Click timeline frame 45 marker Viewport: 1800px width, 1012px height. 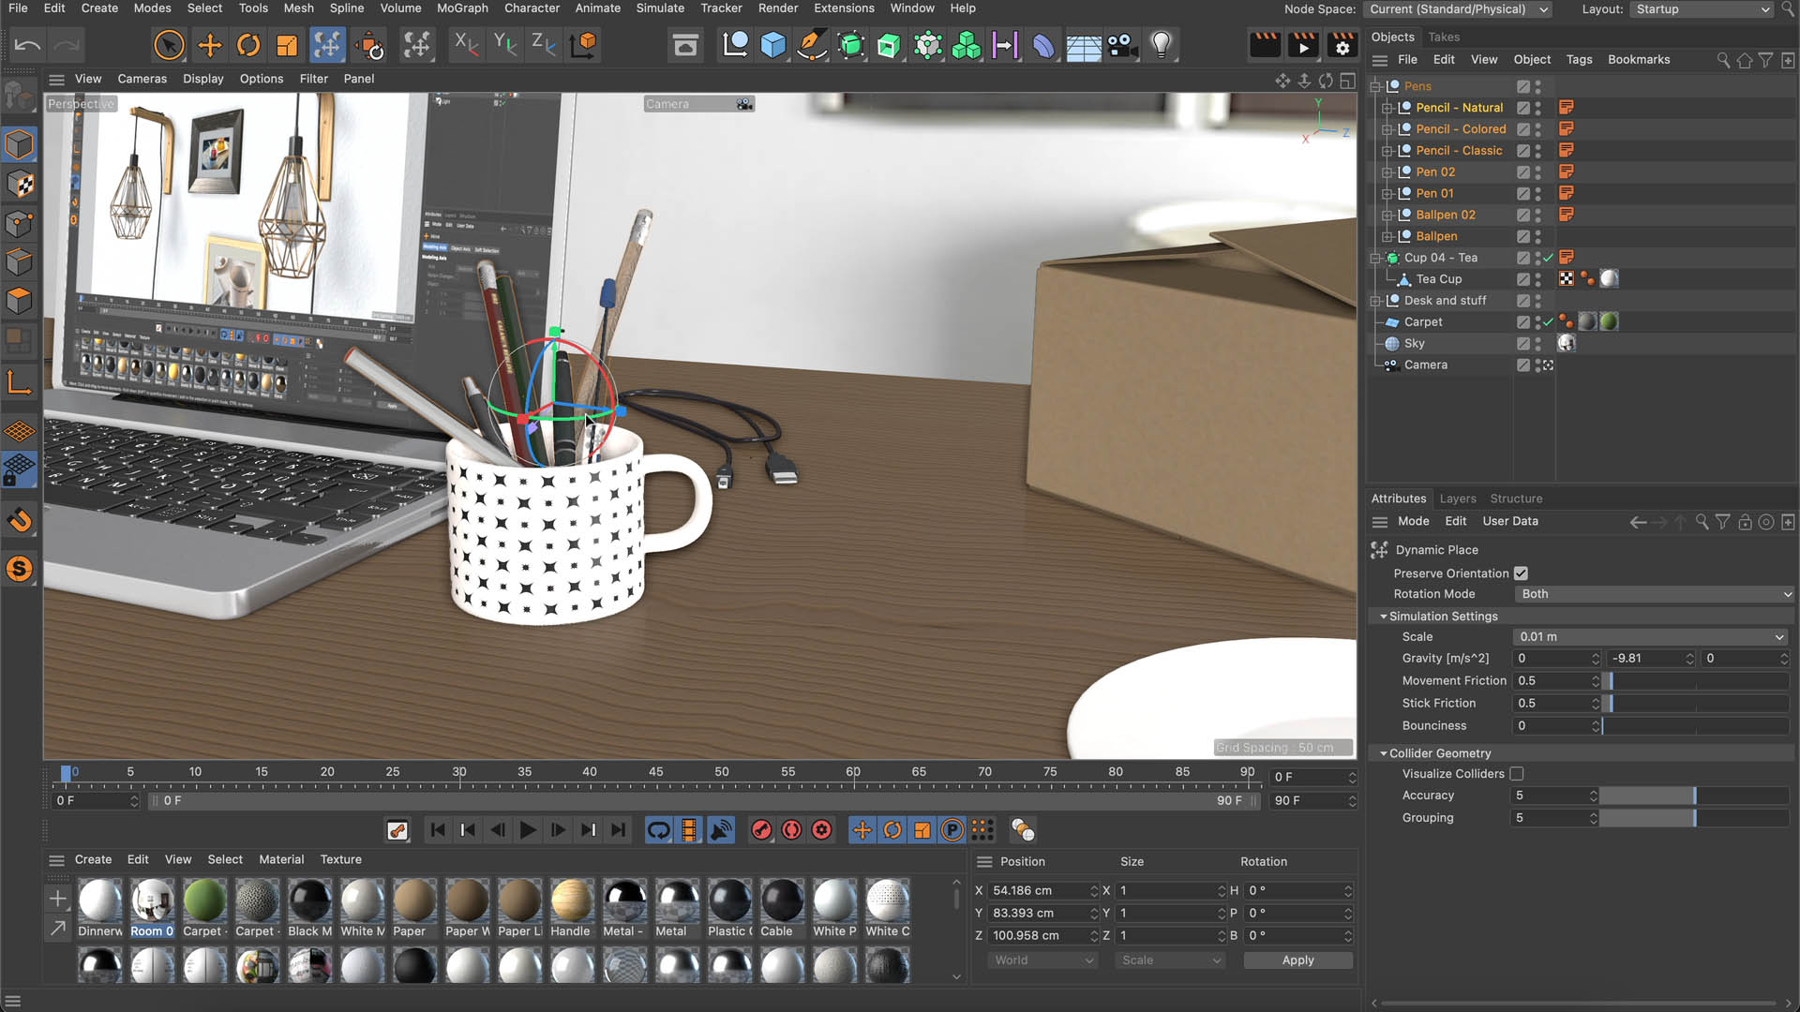pos(654,771)
